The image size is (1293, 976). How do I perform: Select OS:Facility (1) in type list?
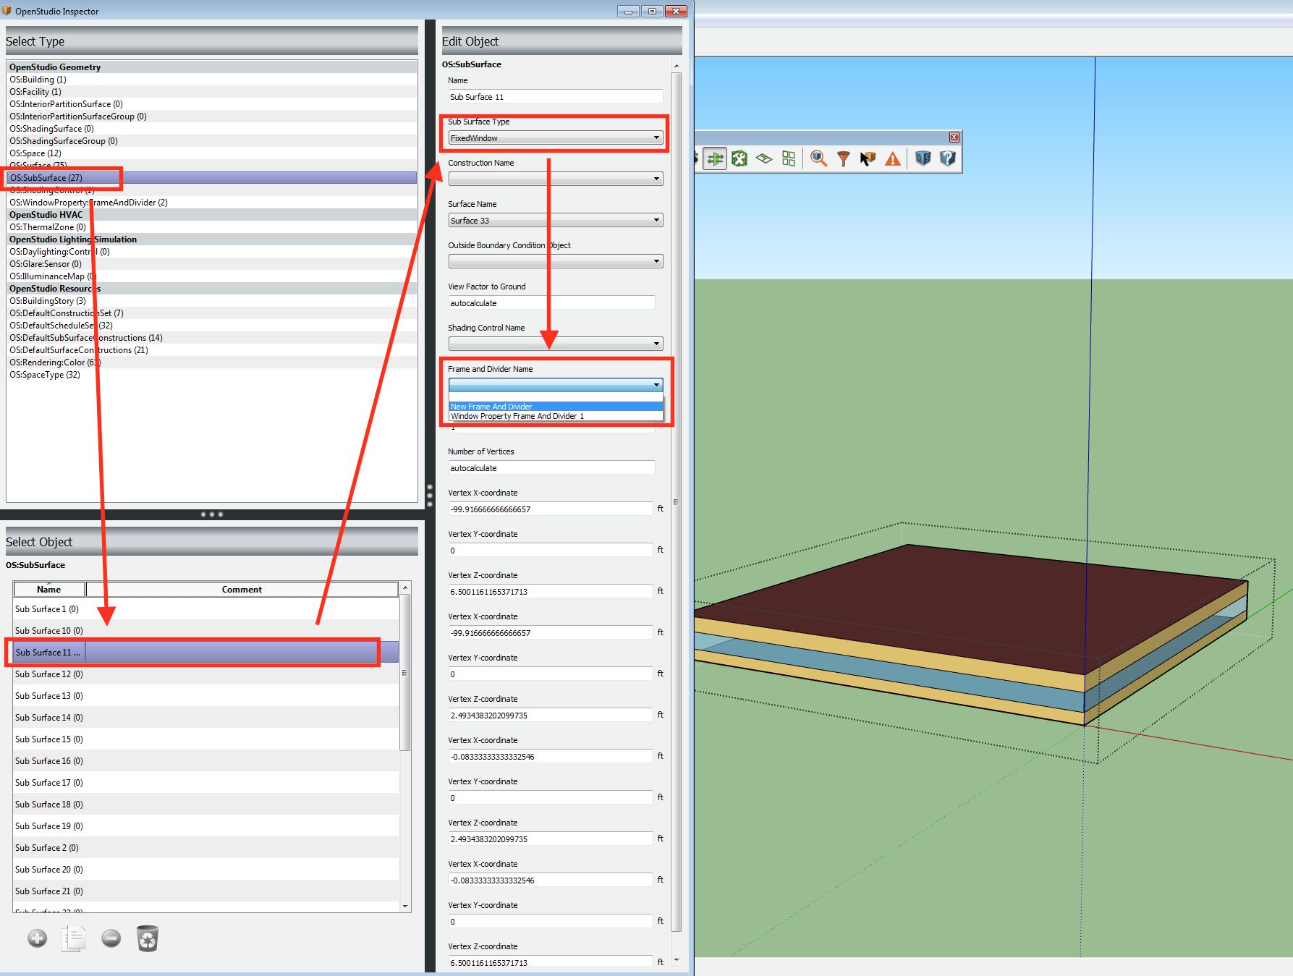click(x=211, y=92)
